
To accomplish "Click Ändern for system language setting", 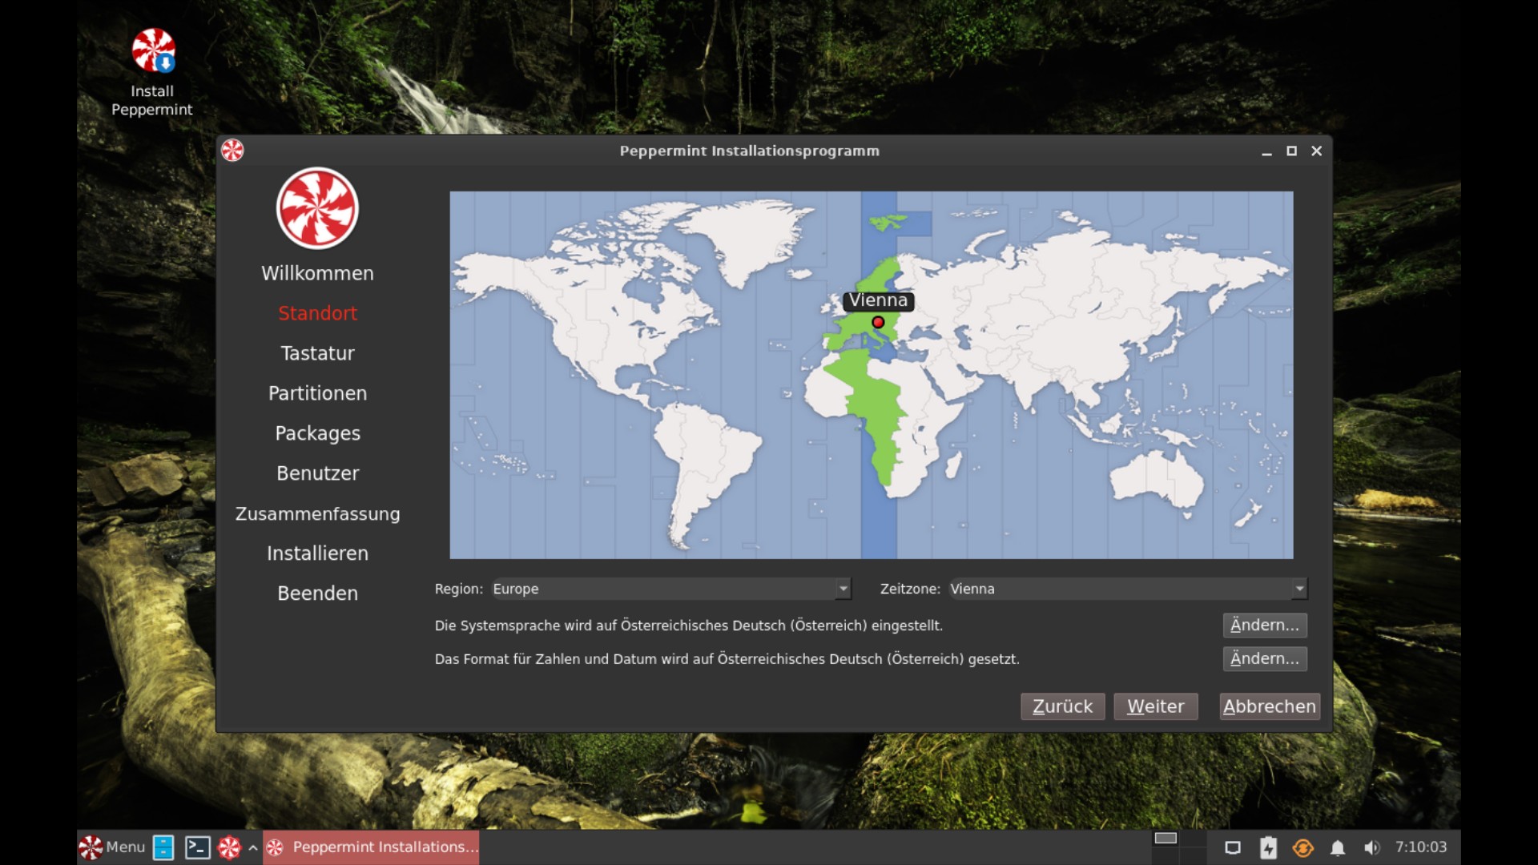I will click(x=1264, y=625).
